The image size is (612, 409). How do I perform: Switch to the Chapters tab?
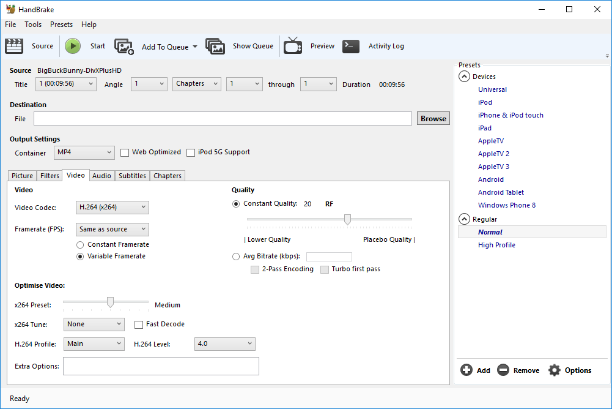(168, 176)
